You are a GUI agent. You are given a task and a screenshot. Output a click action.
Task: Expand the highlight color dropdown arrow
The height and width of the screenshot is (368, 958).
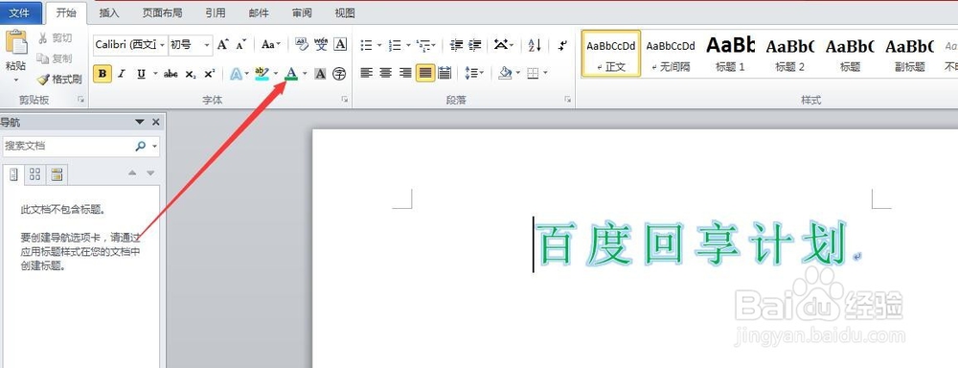[x=276, y=74]
